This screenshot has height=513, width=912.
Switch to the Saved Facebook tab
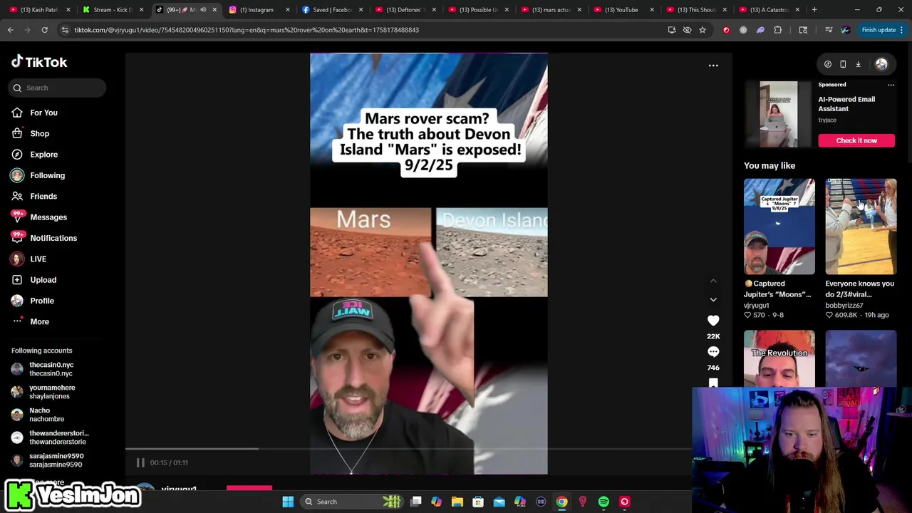(331, 10)
